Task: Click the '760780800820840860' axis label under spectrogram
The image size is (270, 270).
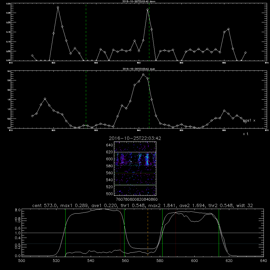Action: click(137, 200)
